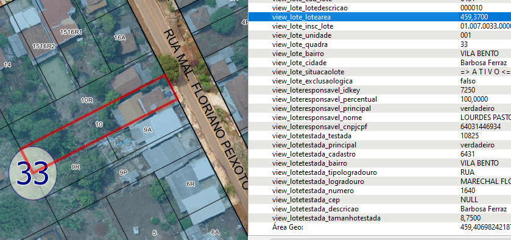Click the view_lote_lotedescricao row
Image resolution: width=511 pixels, height=240 pixels.
(x=379, y=8)
